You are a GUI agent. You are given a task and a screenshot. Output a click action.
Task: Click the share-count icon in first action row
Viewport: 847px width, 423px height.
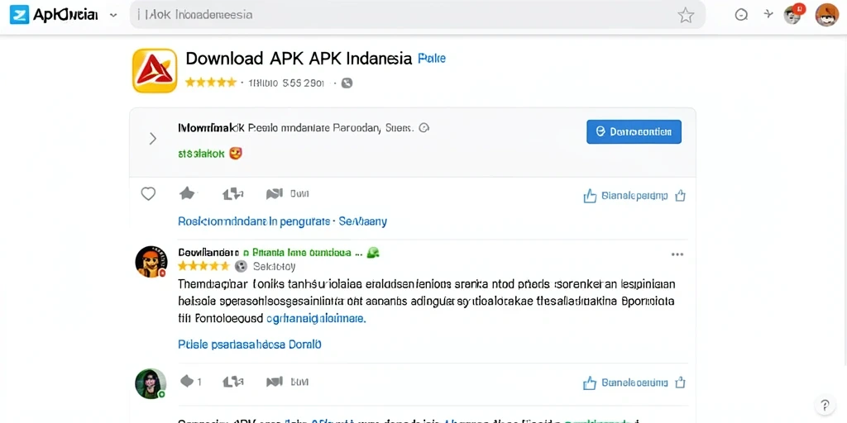click(x=232, y=193)
